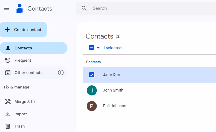The height and width of the screenshot is (132, 216).
Task: Click John Smith's teal J avatar
Action: click(x=92, y=90)
